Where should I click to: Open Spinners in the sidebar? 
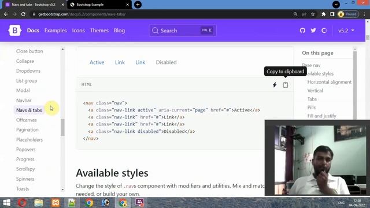tap(25, 179)
